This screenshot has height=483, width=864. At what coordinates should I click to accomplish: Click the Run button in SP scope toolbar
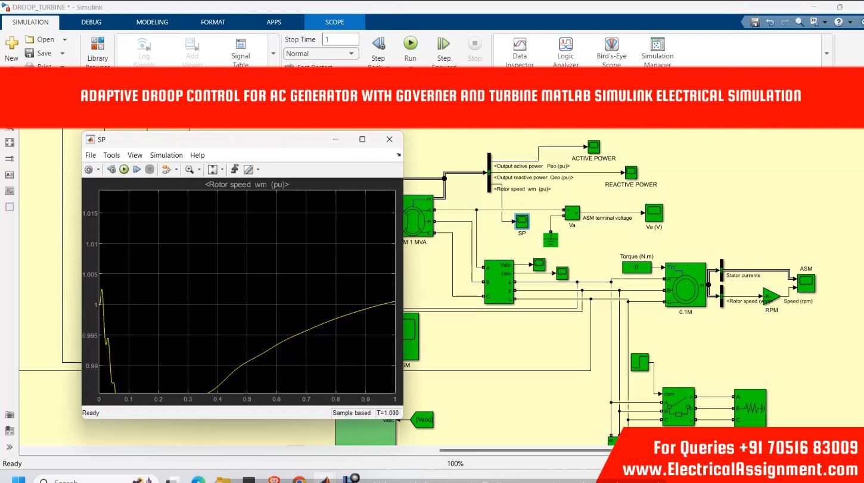pyautogui.click(x=124, y=170)
